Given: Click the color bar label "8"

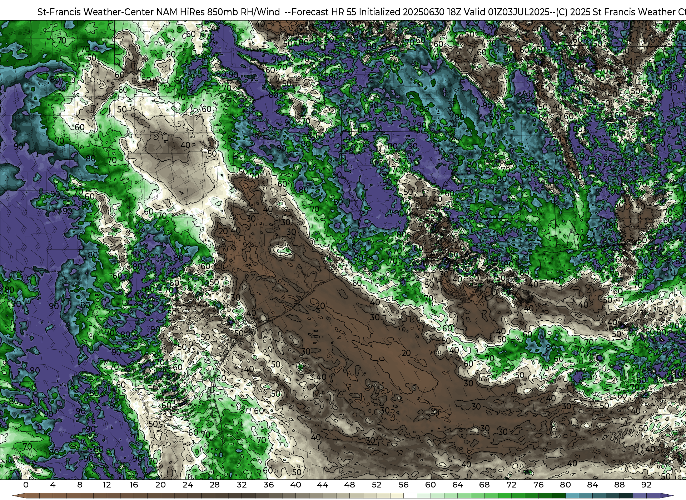Looking at the screenshot, I should [80, 485].
